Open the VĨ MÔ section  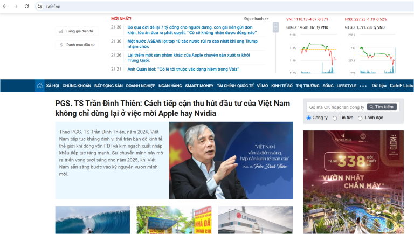pos(263,86)
